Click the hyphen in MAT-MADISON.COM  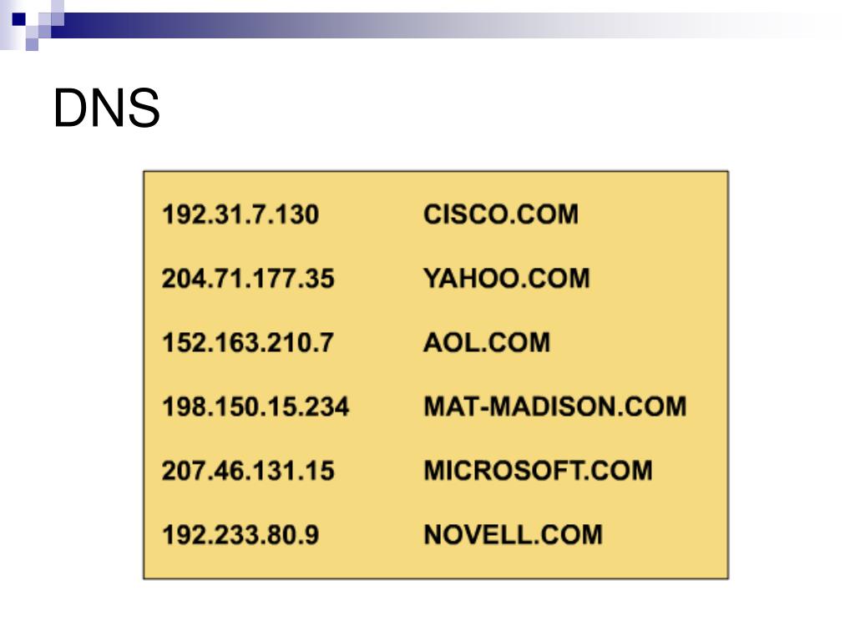pyautogui.click(x=483, y=407)
